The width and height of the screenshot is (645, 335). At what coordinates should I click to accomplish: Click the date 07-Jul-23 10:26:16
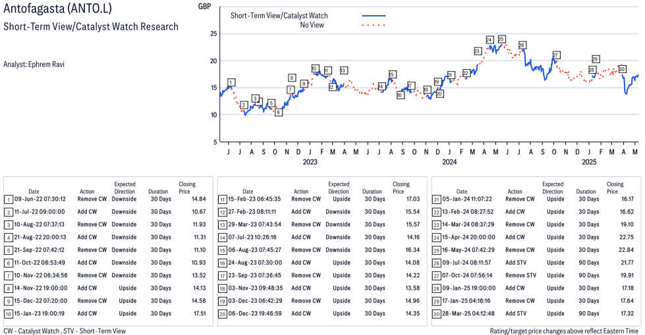252,237
